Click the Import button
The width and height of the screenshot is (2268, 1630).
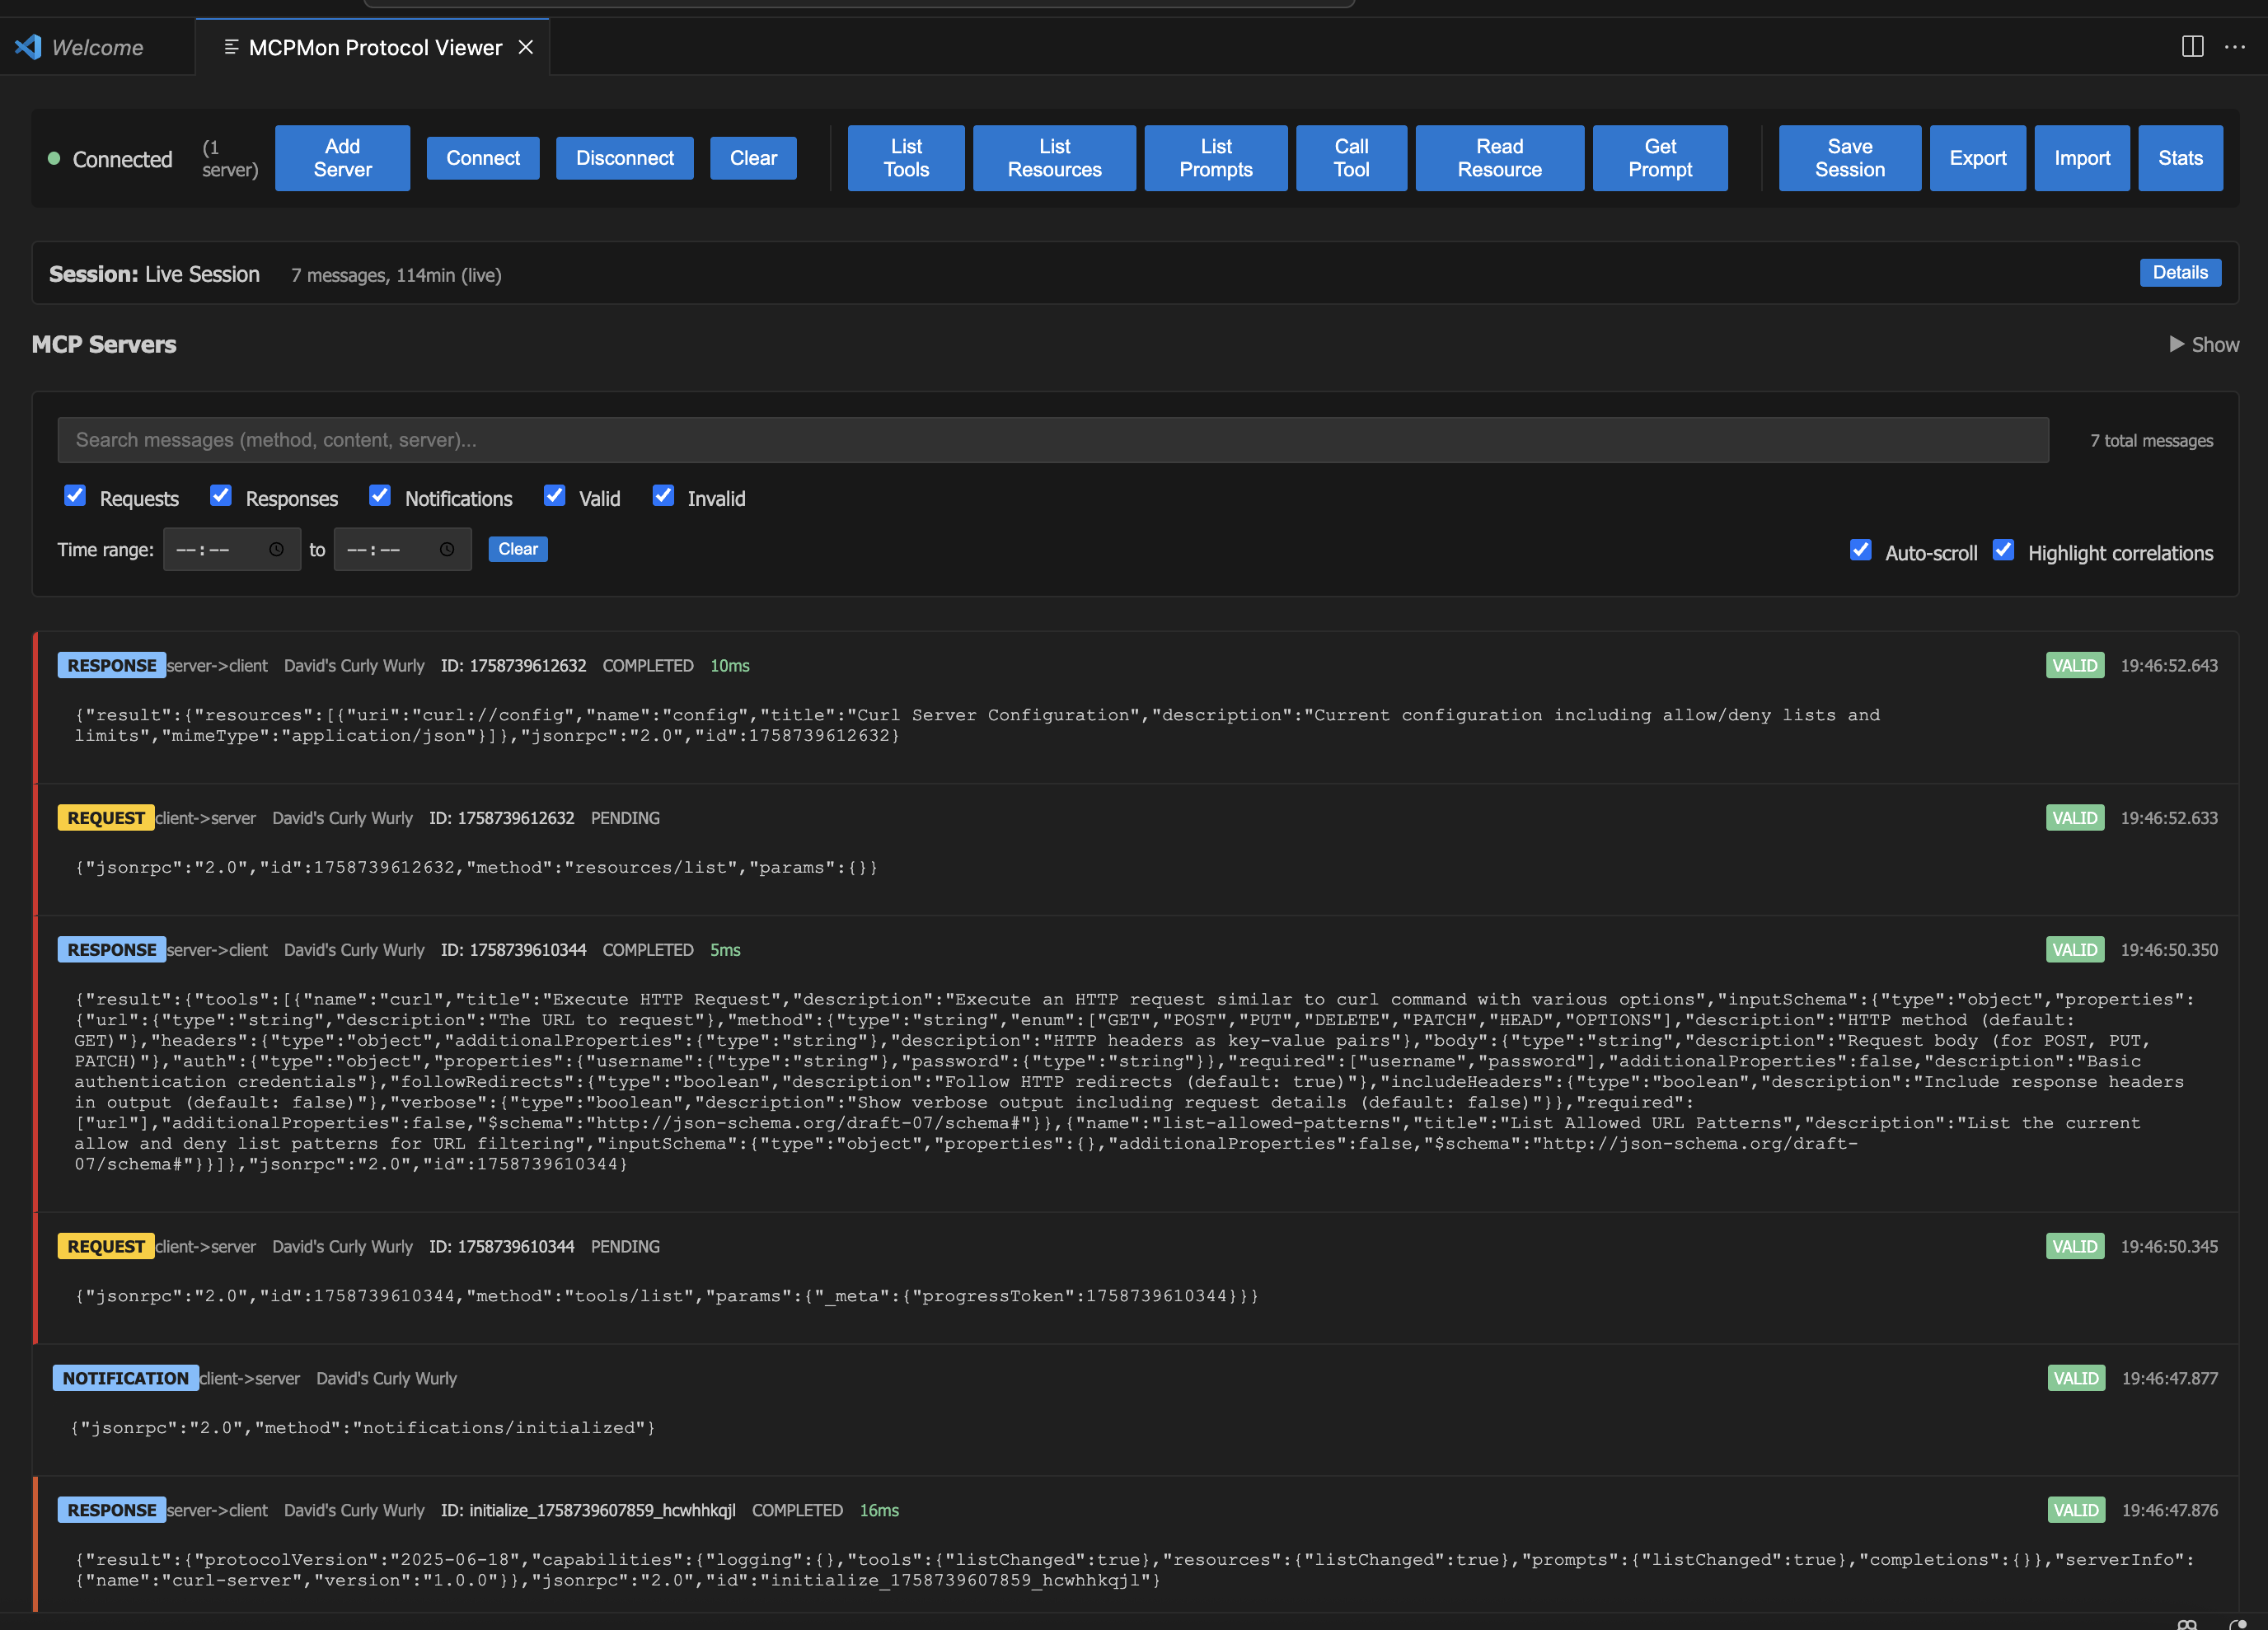[2082, 158]
